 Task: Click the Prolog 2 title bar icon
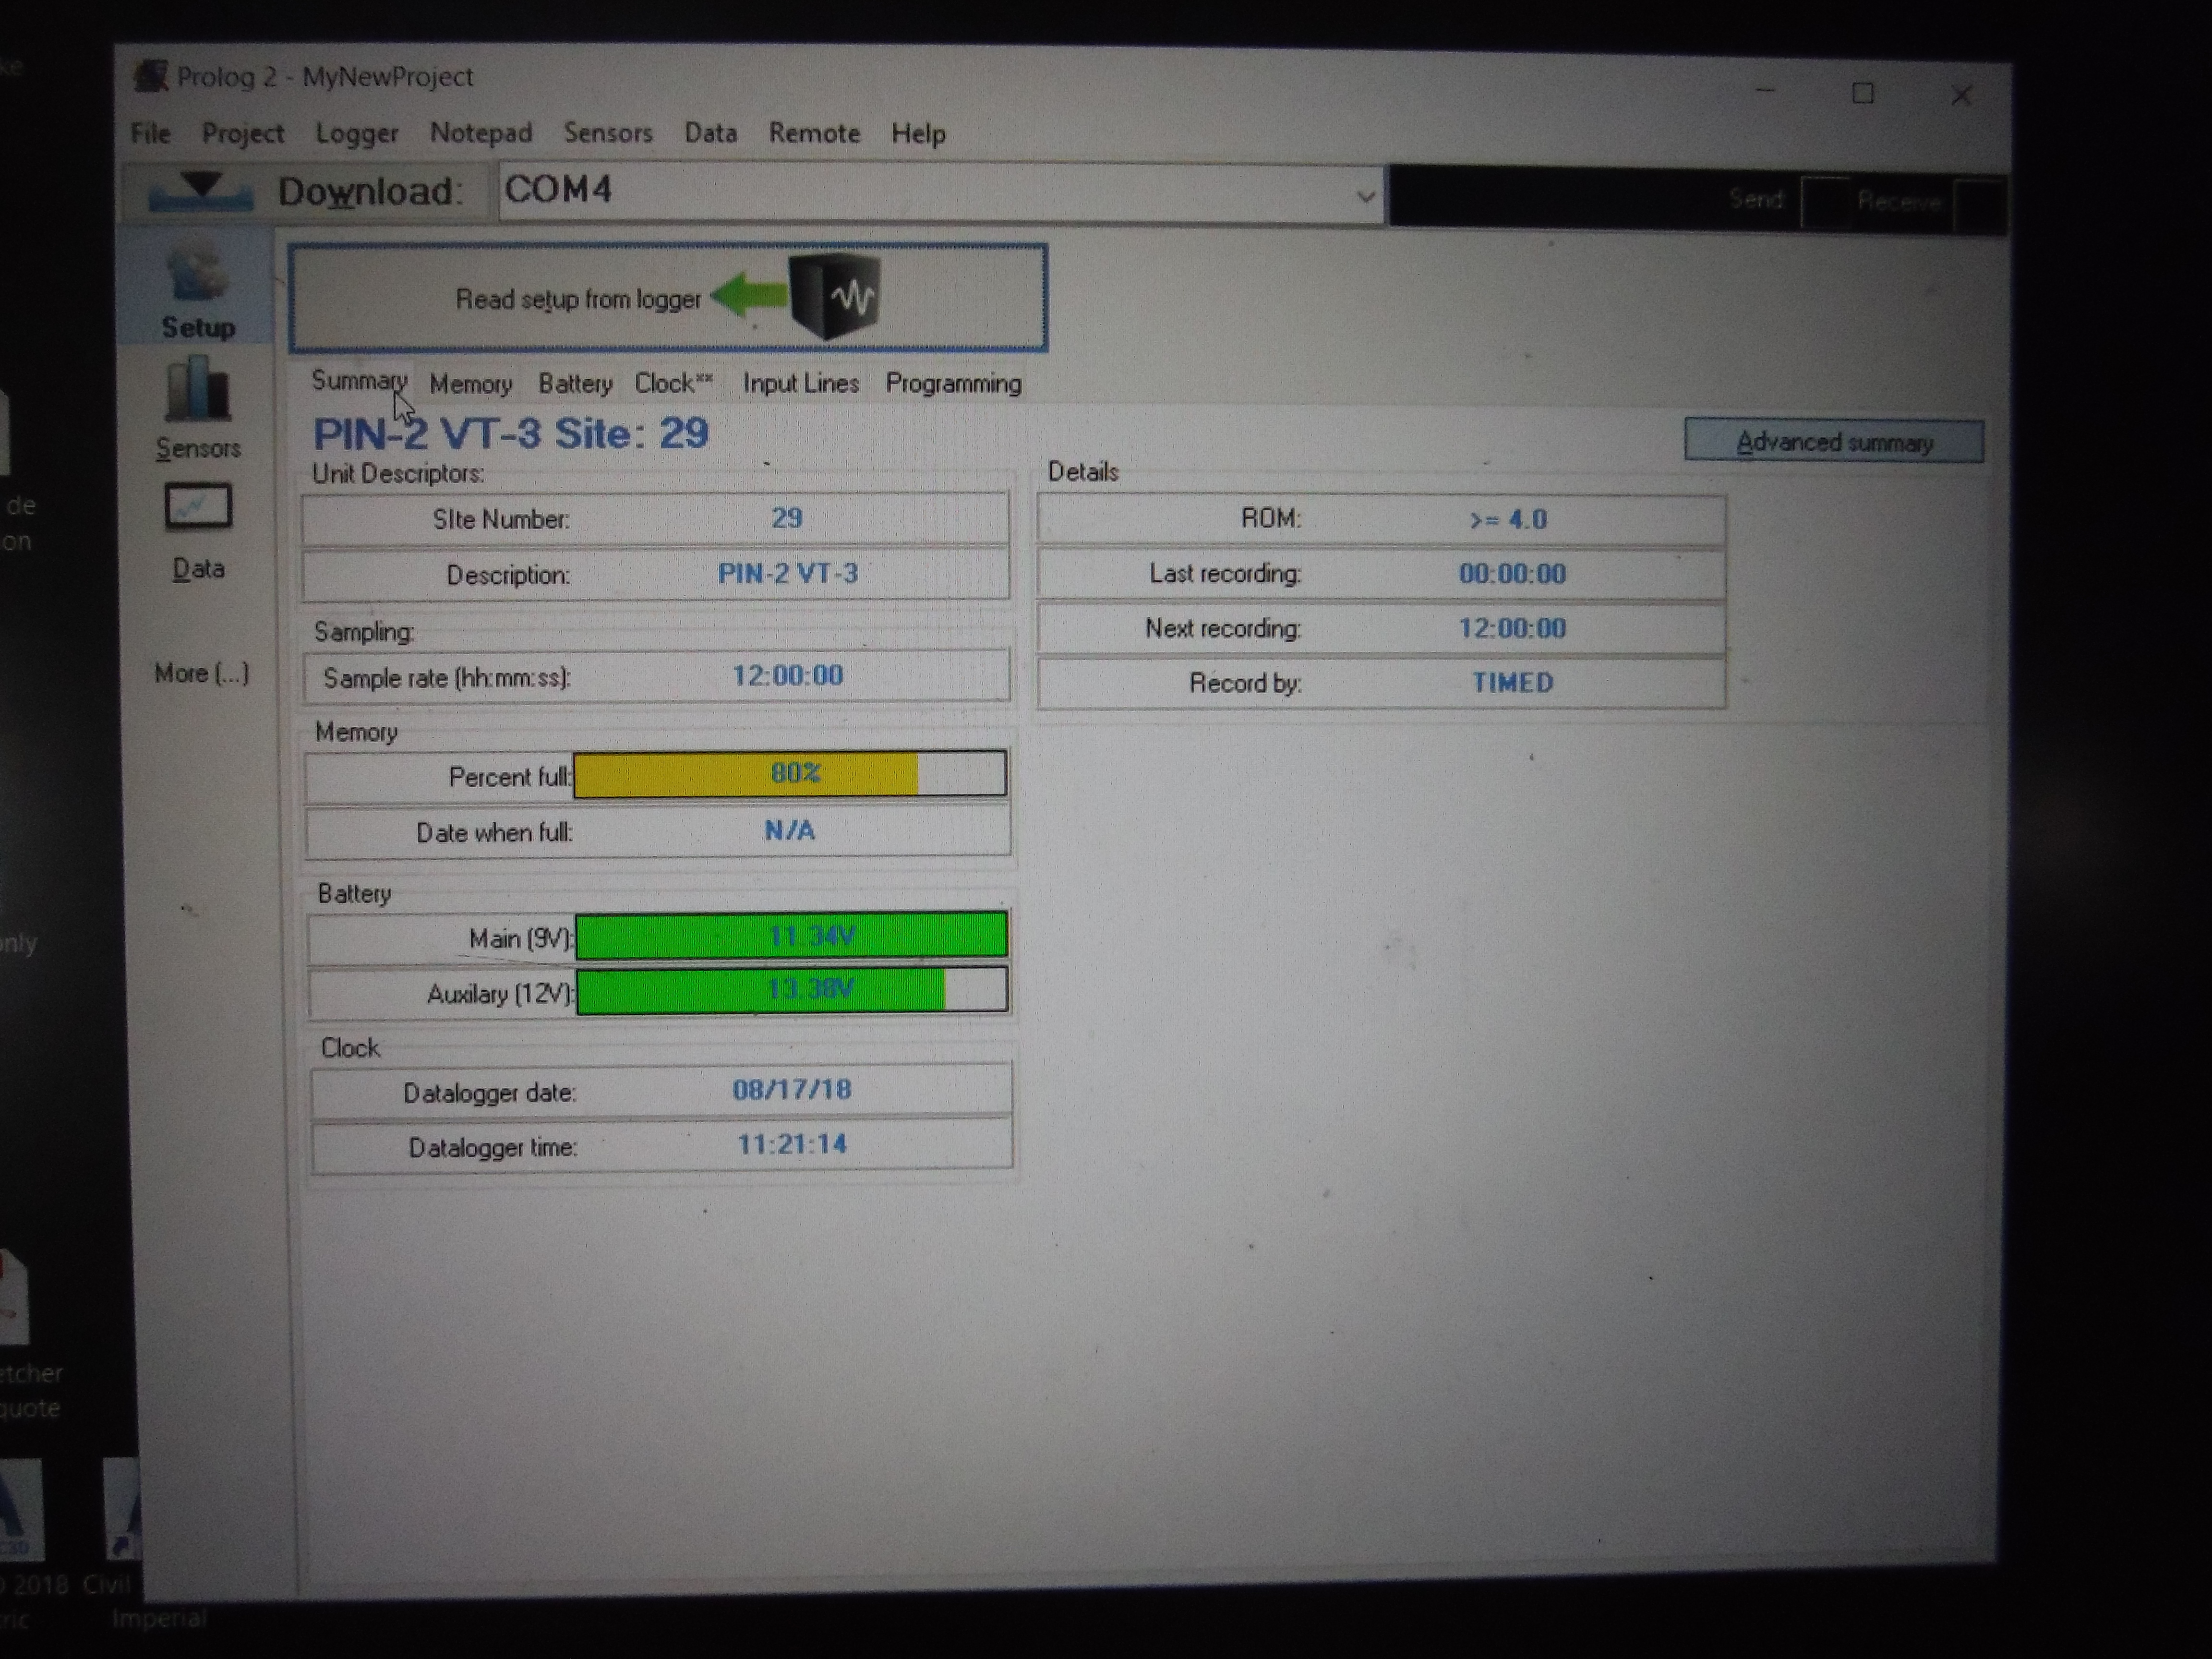pyautogui.click(x=151, y=77)
